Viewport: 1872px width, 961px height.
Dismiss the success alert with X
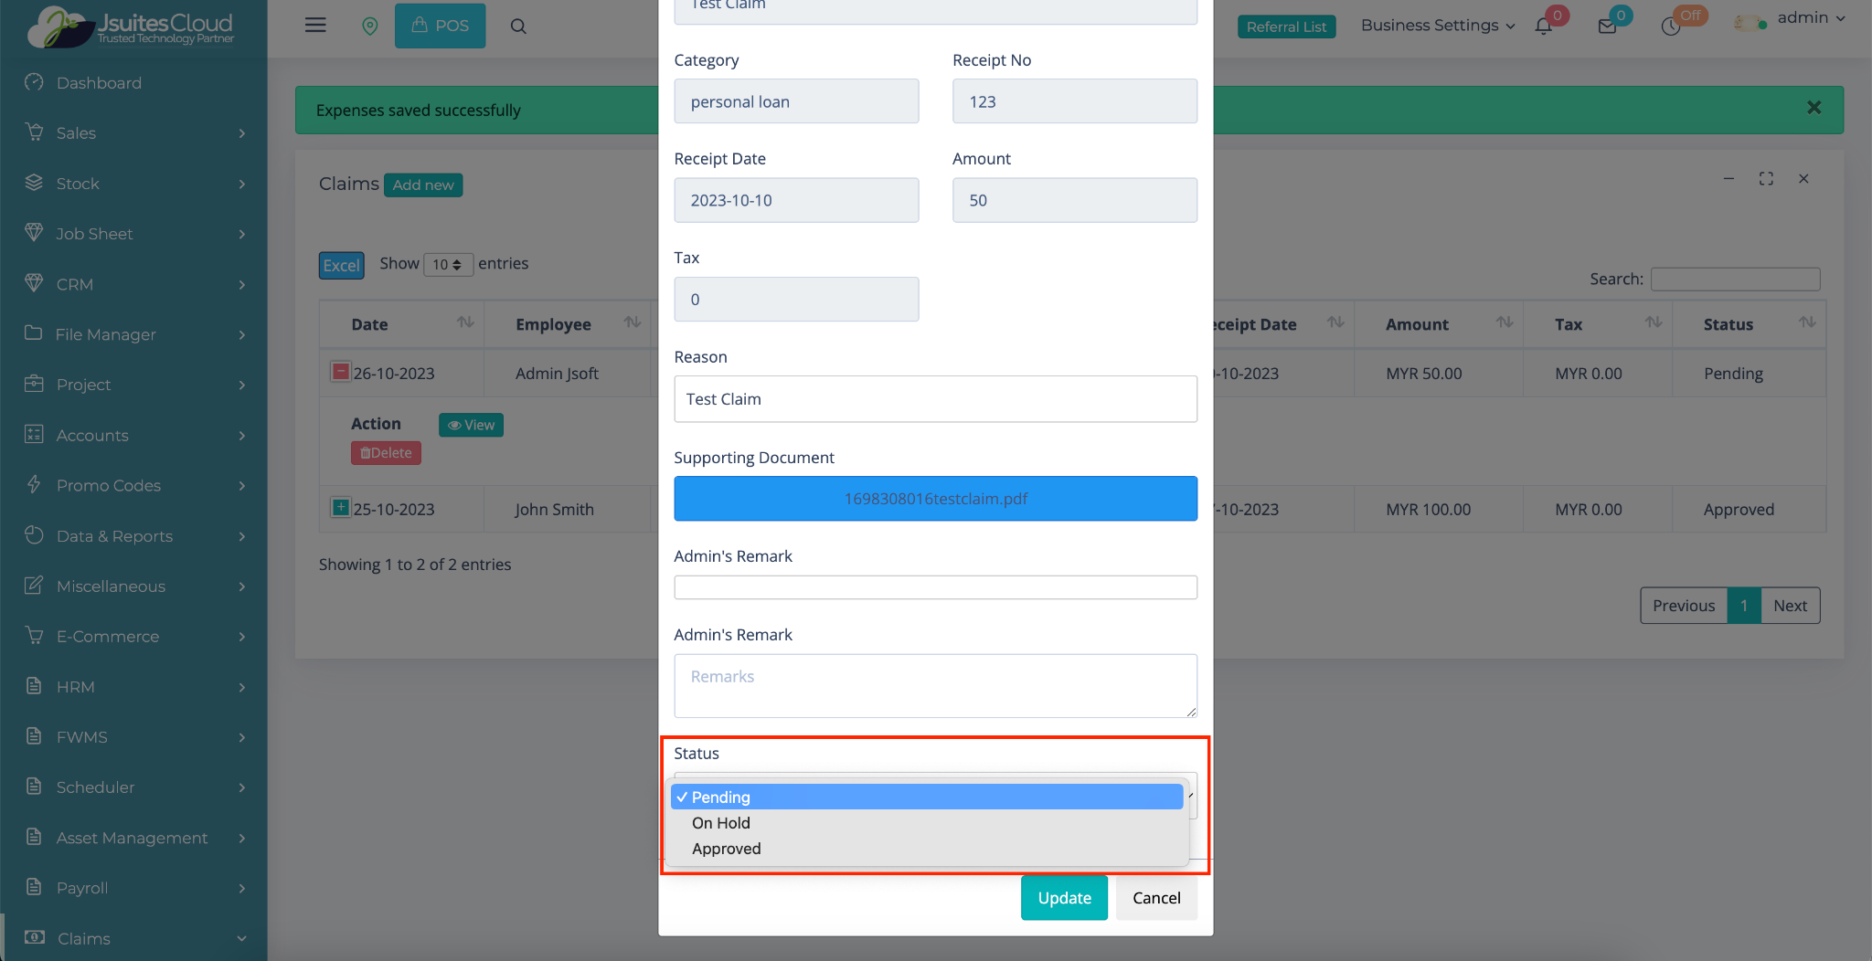1813,108
